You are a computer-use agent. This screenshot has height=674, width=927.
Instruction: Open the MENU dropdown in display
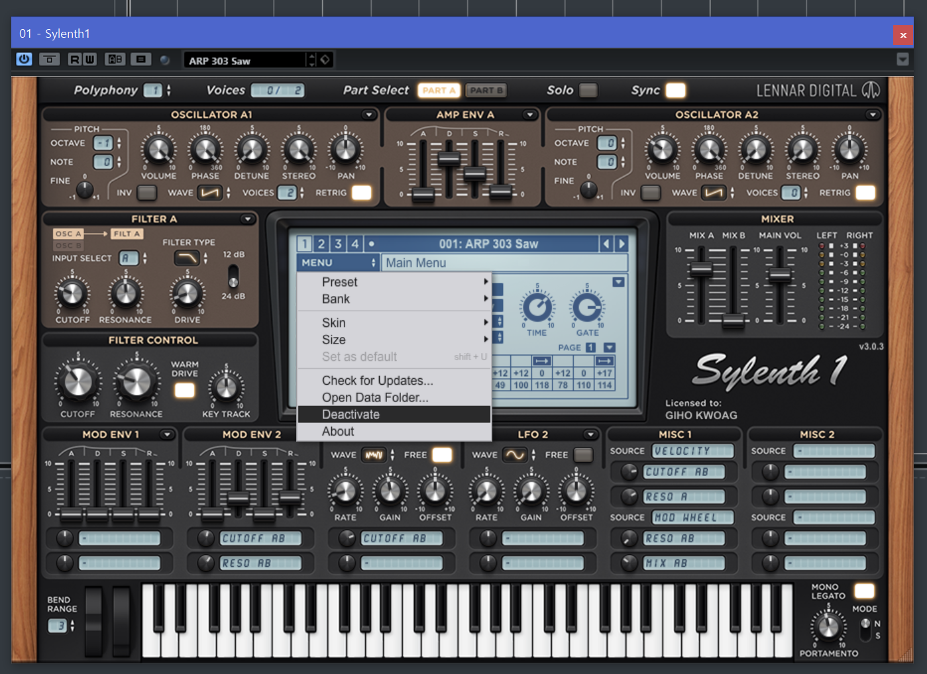[x=337, y=263]
